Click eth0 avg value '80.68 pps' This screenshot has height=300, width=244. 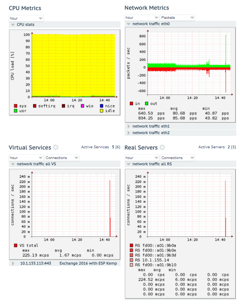pos(185,113)
